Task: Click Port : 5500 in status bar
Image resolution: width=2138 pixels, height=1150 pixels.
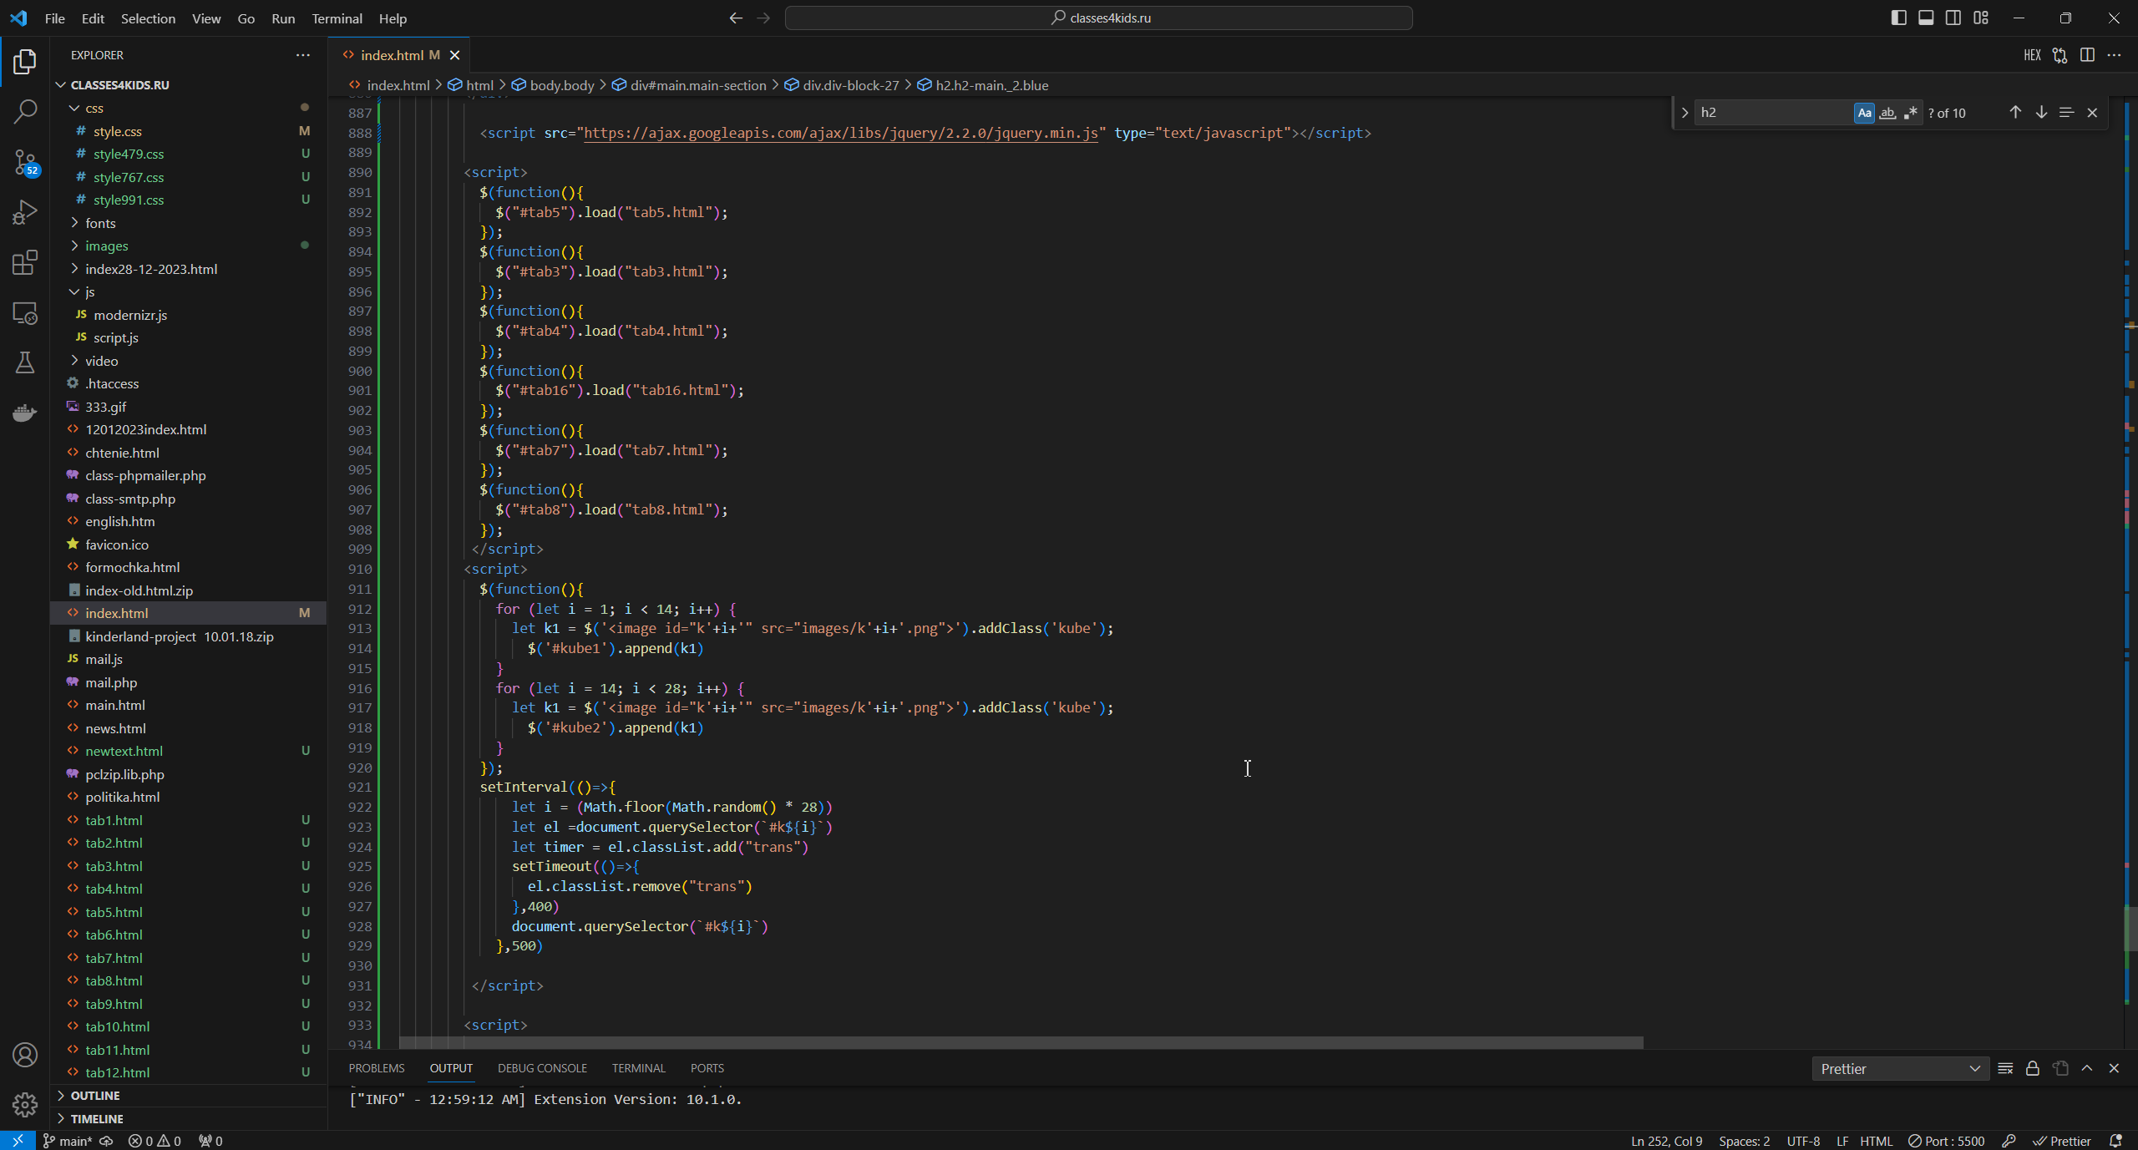Action: click(1946, 1141)
